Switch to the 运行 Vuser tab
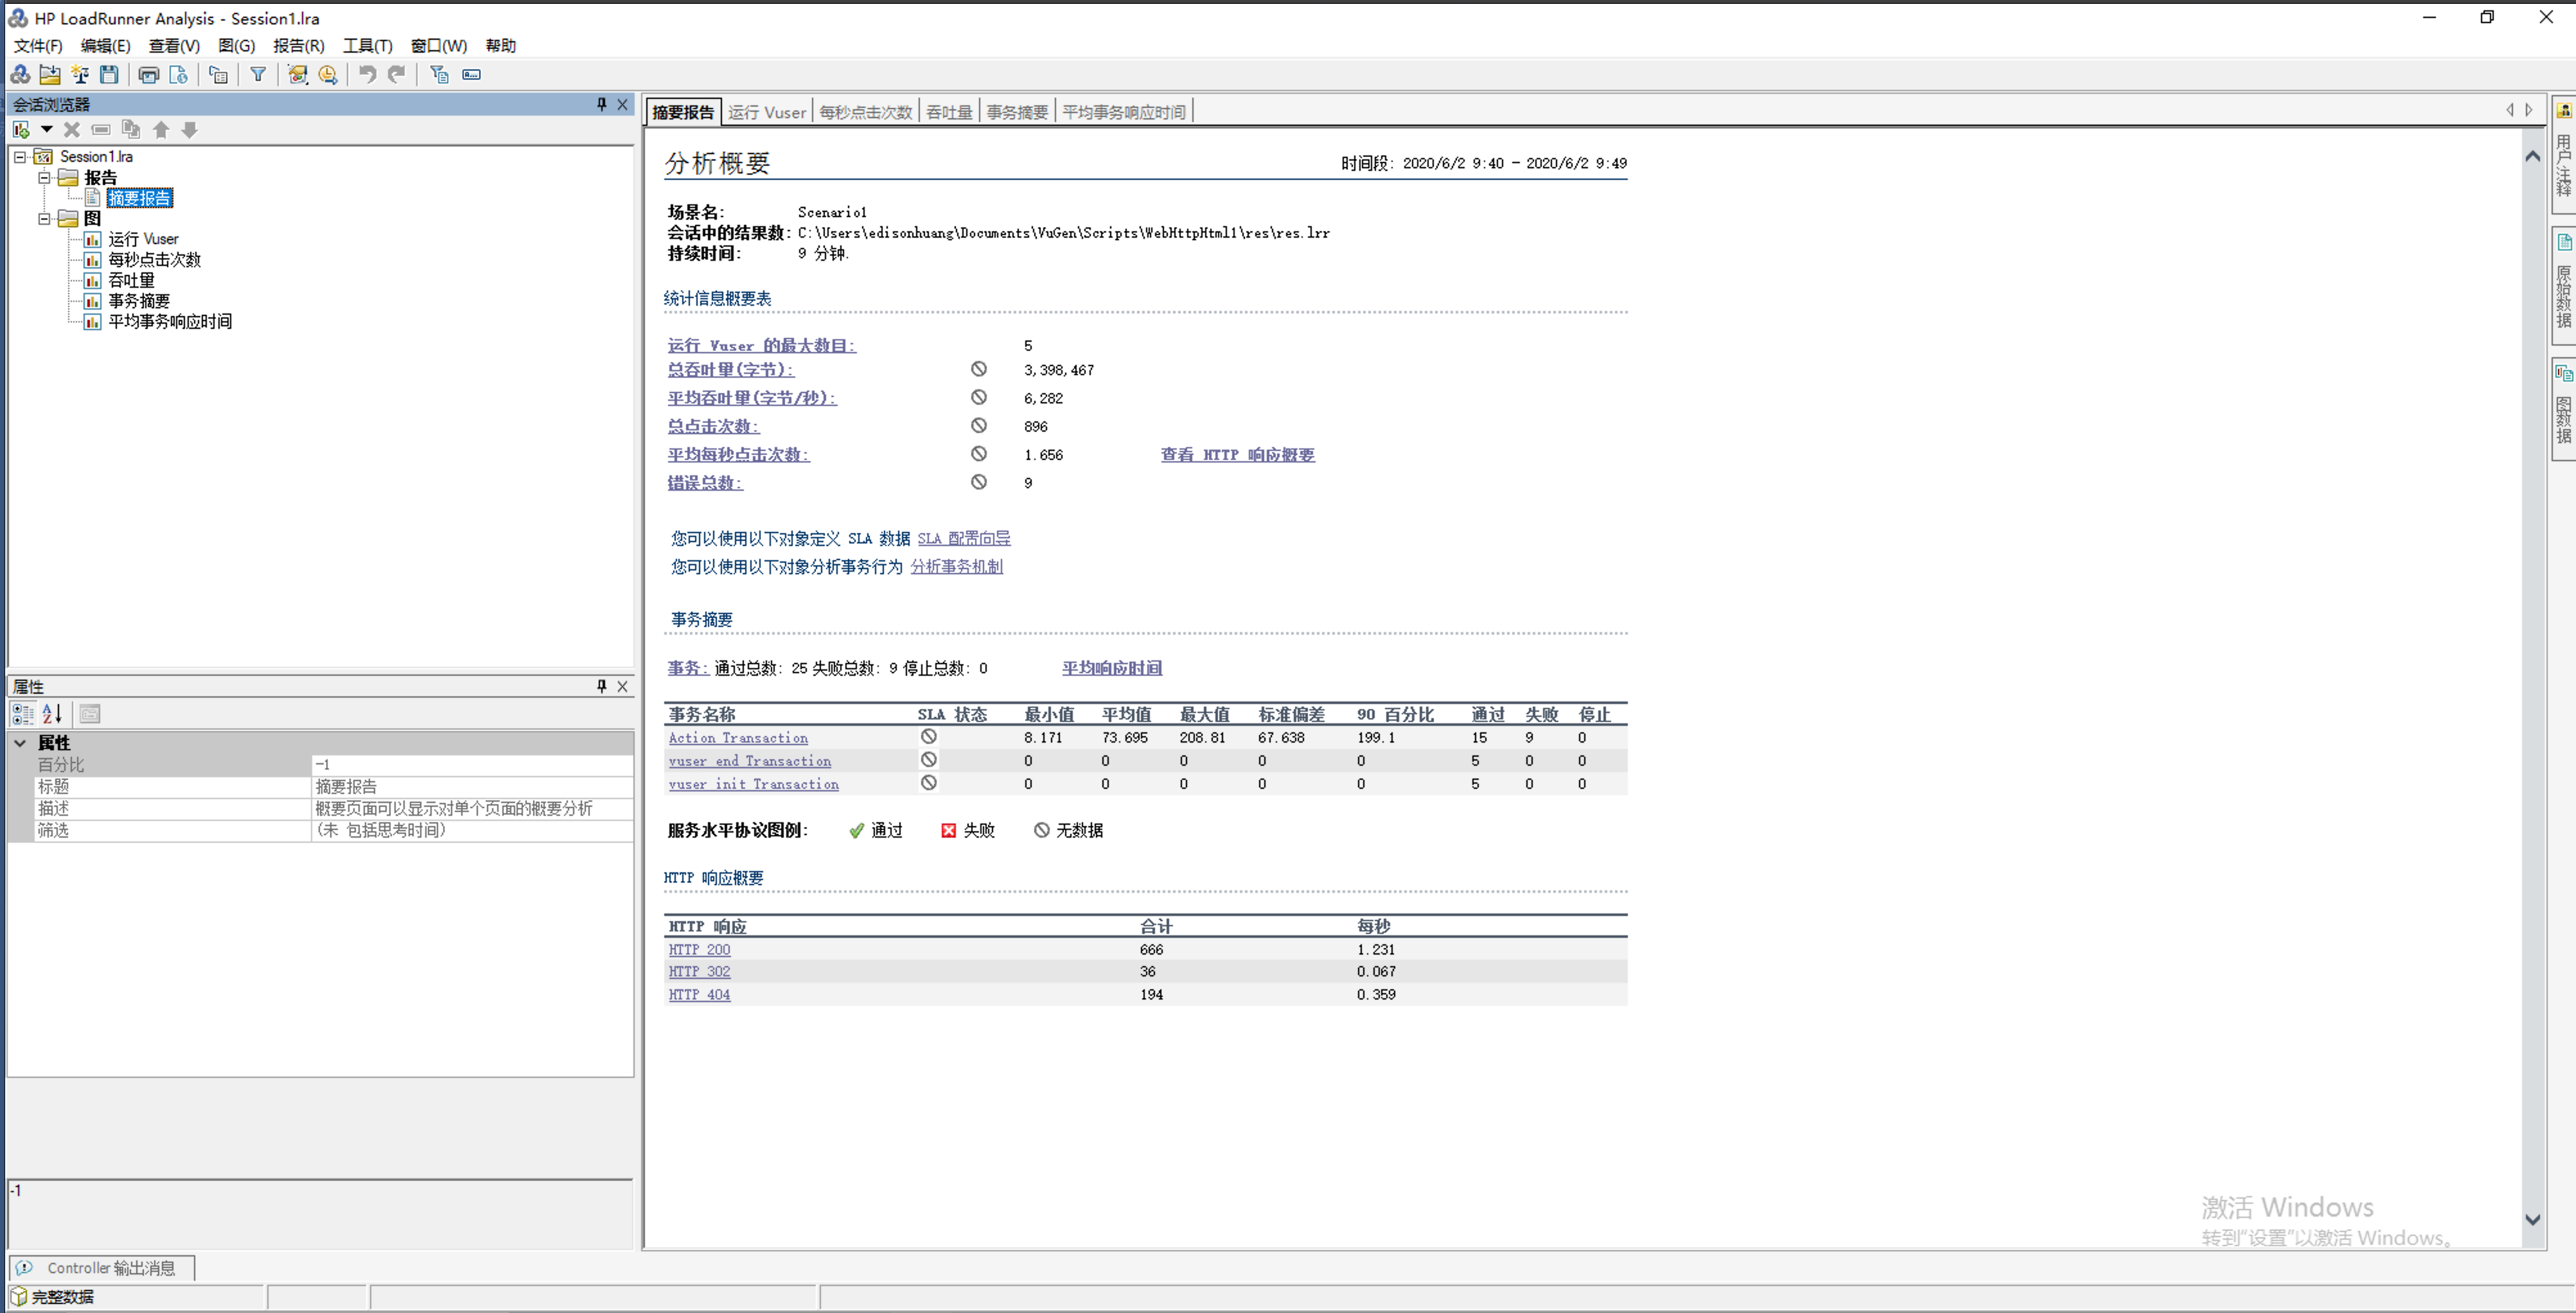2576x1313 pixels. pos(766,112)
